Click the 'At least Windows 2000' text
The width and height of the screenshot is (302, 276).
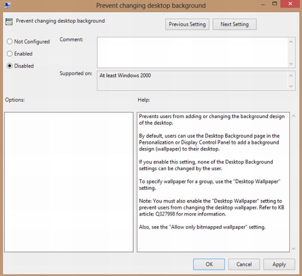125,75
